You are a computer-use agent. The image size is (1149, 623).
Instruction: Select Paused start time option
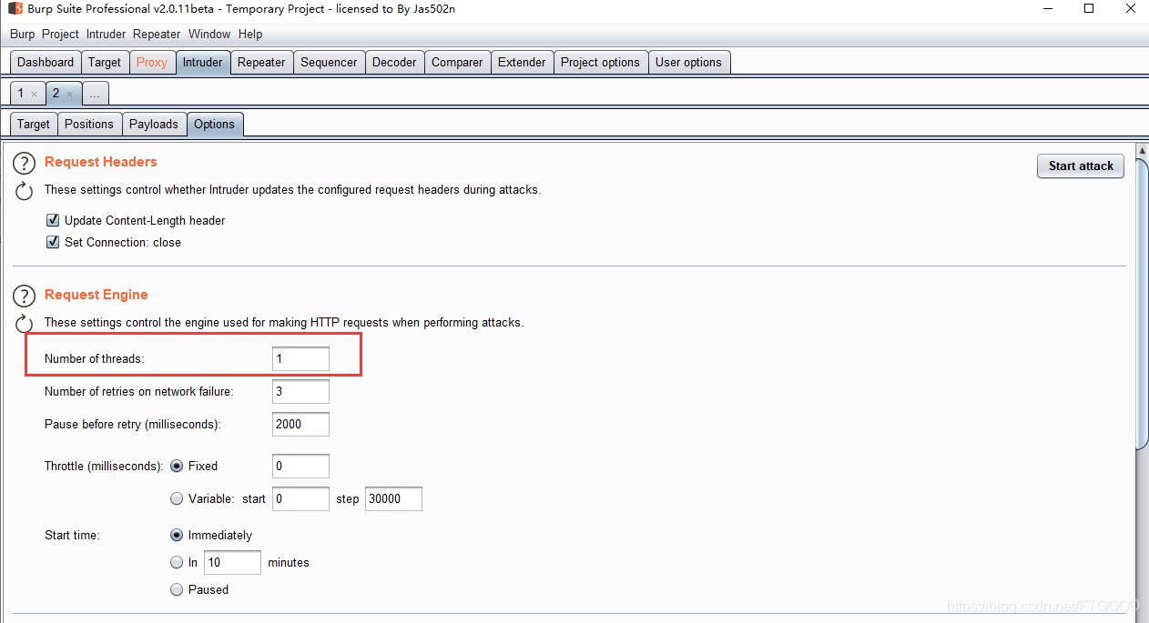(x=177, y=589)
